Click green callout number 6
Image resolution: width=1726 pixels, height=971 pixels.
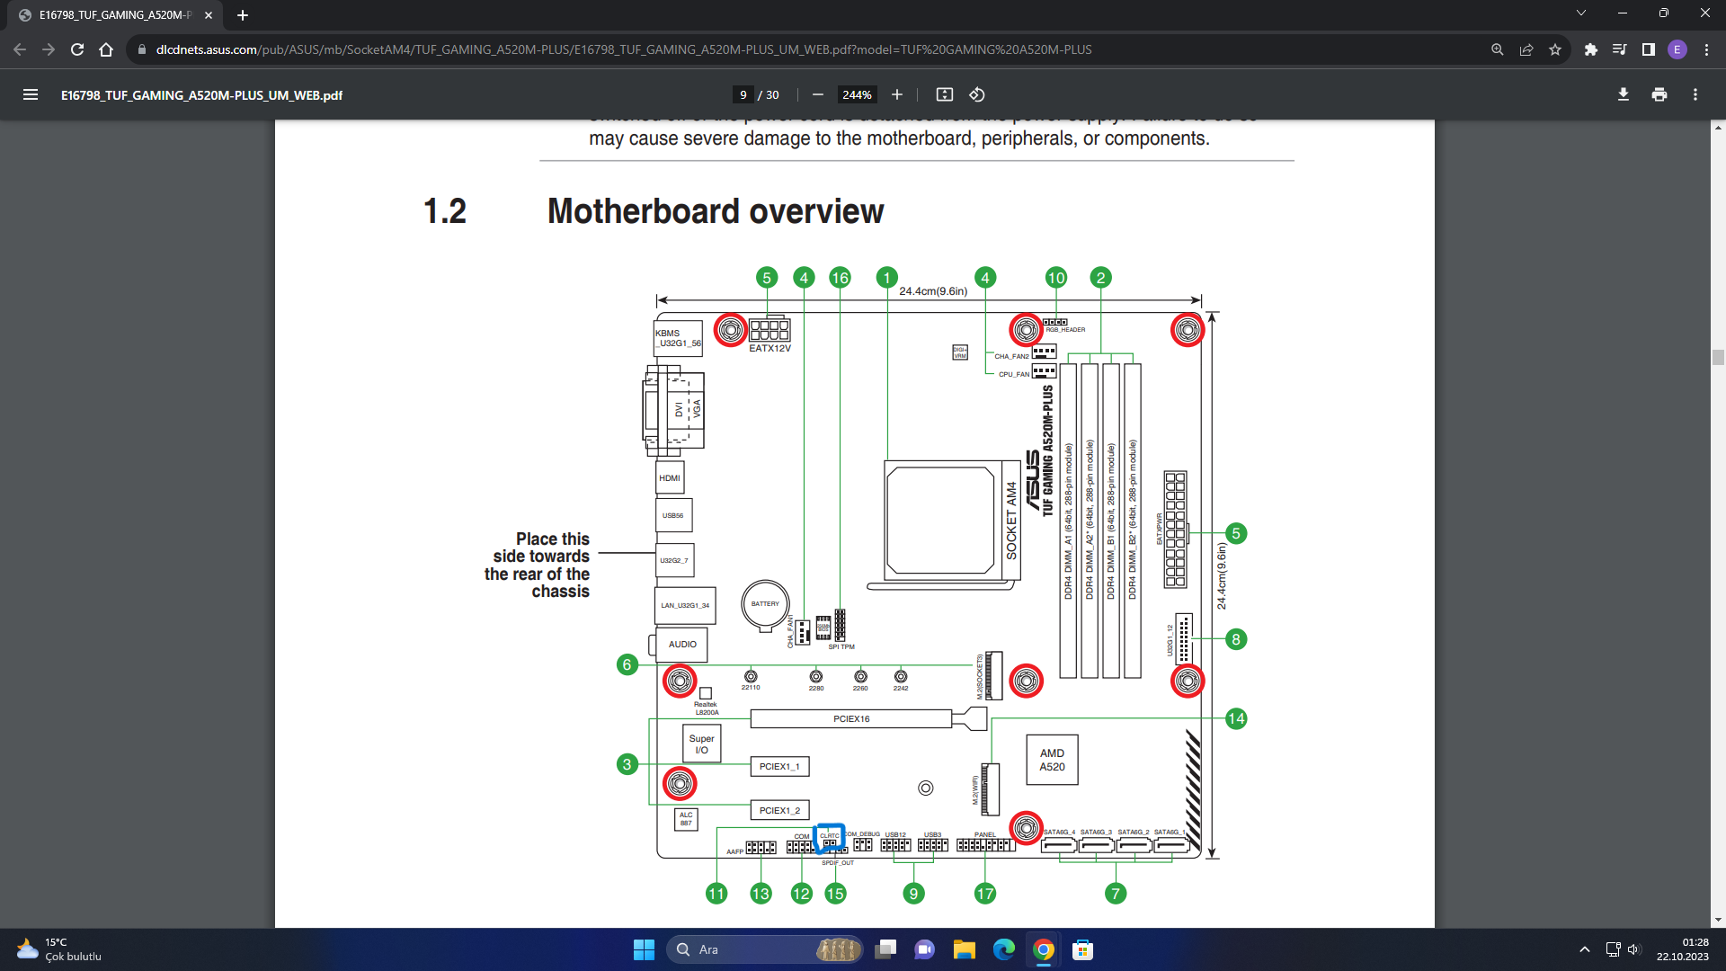click(627, 664)
